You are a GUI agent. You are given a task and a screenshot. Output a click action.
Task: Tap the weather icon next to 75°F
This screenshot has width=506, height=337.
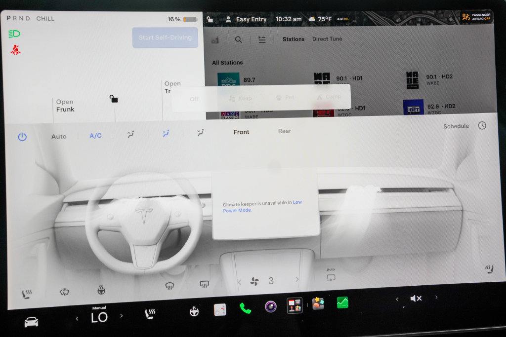pos(312,19)
